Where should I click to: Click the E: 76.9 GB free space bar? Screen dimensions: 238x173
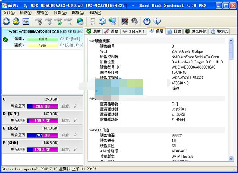click(x=43, y=135)
